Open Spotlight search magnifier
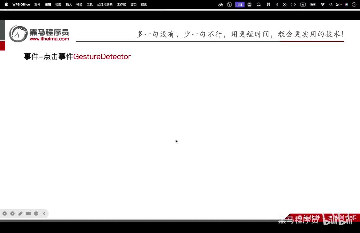360x233 pixels. coord(331,4)
